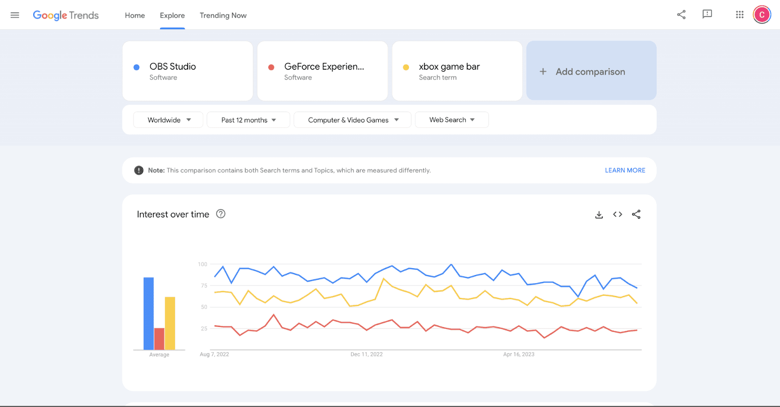Click the Google Trends logo
This screenshot has height=407, width=780.
coord(66,15)
